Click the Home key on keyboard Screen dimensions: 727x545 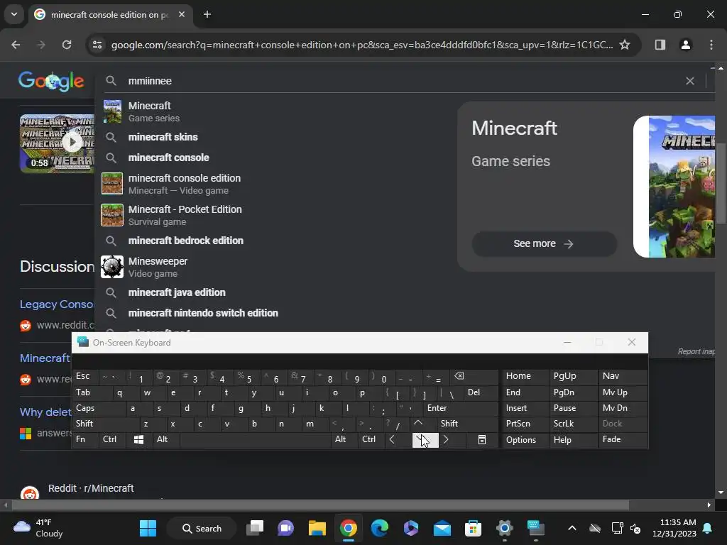pos(526,376)
